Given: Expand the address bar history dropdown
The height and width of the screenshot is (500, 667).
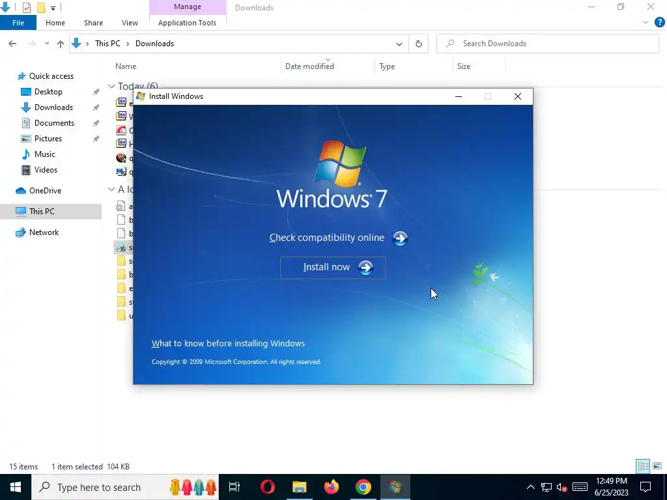Looking at the screenshot, I should pyautogui.click(x=399, y=44).
